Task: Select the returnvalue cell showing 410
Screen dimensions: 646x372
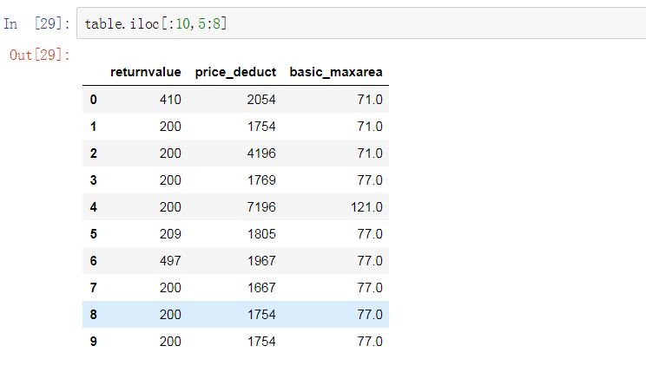Action: tap(170, 100)
